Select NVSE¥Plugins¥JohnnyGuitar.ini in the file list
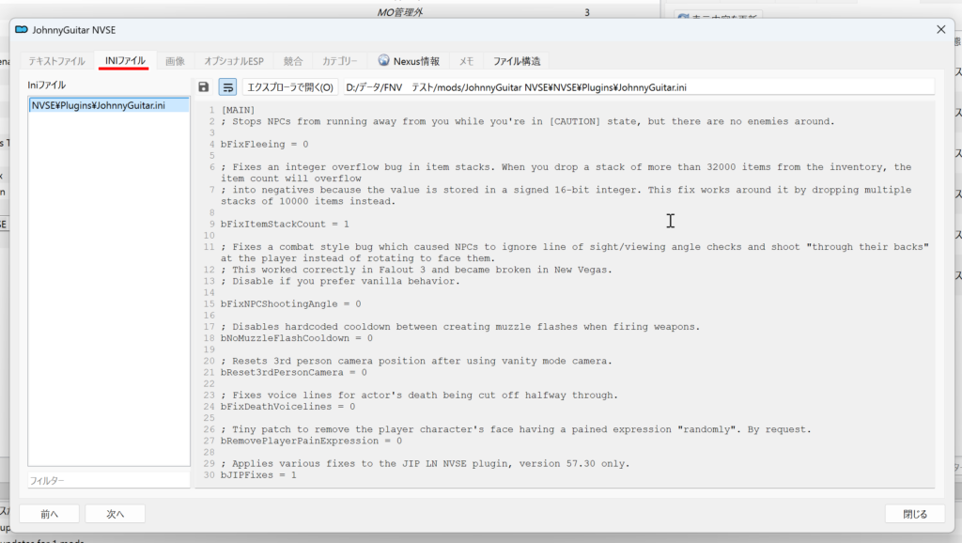The image size is (962, 543). point(98,105)
